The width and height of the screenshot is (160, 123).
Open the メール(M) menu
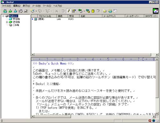[x=36, y=6]
